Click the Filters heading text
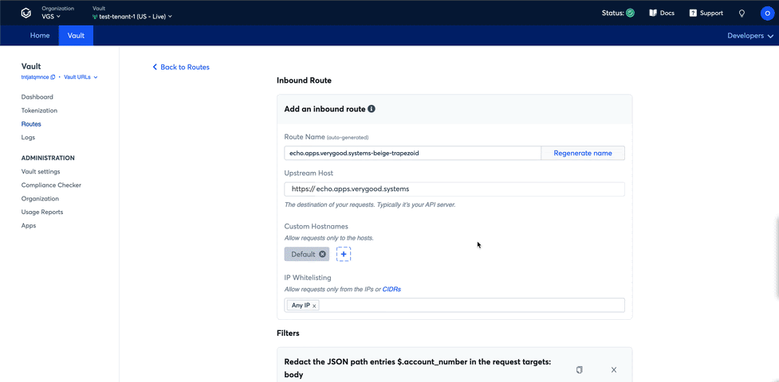 [x=288, y=333]
